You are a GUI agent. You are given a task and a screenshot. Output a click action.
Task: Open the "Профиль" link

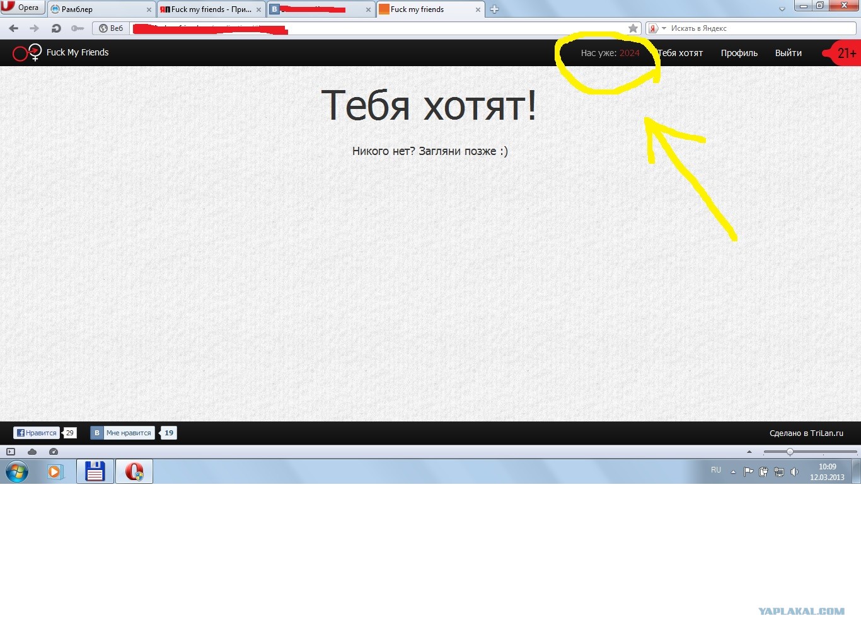(739, 53)
